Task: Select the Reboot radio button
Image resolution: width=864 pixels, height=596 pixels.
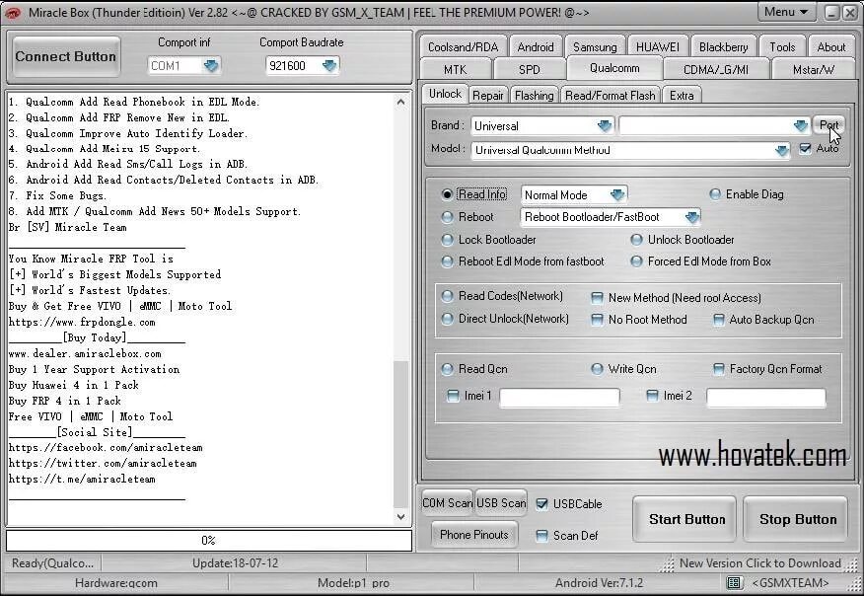Action: 447,217
